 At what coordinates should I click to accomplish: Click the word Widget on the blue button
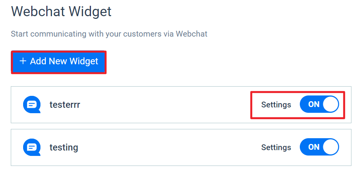click(84, 61)
